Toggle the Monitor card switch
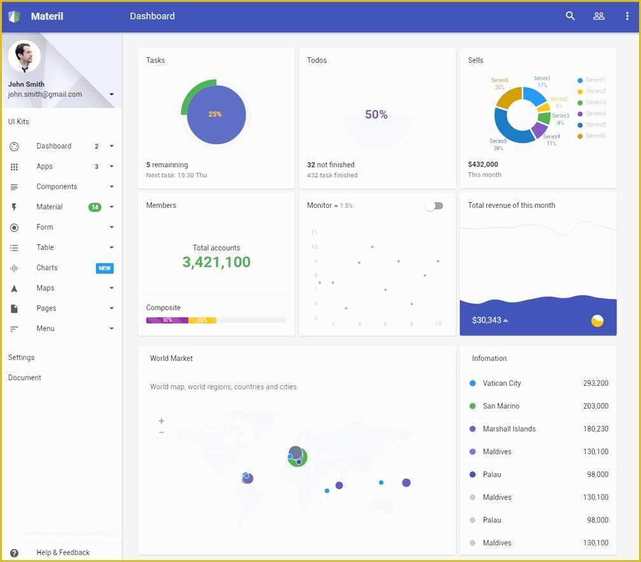 pos(434,206)
